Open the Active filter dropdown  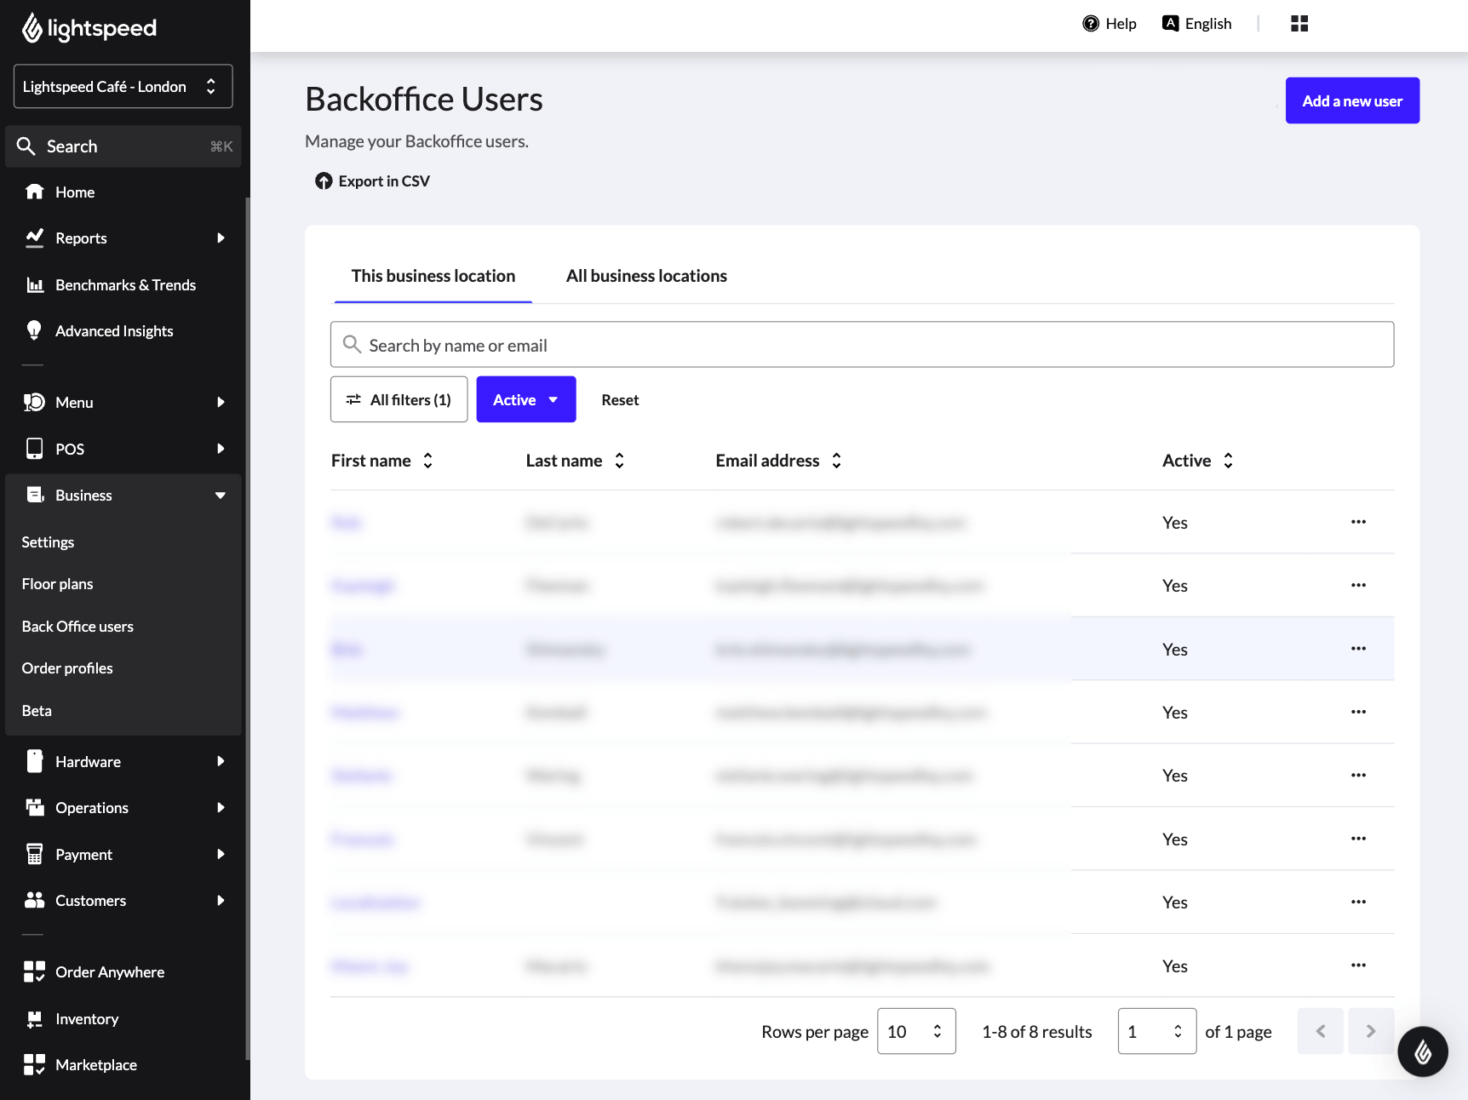tap(525, 399)
